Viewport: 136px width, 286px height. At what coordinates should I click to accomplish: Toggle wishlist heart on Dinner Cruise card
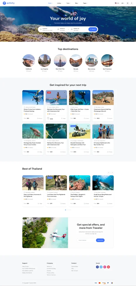point(41,93)
